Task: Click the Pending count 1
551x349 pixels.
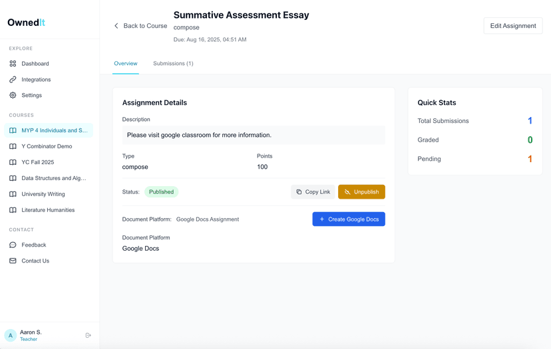Action: tap(530, 159)
